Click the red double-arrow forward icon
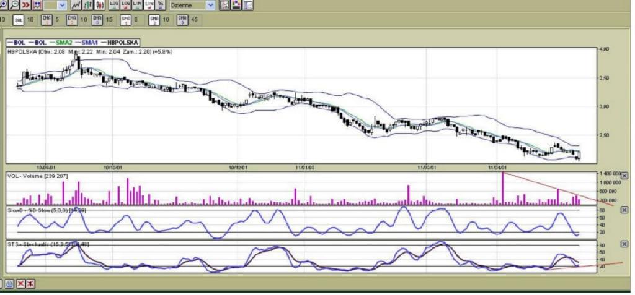This screenshot has height=295, width=635. click(x=27, y=5)
